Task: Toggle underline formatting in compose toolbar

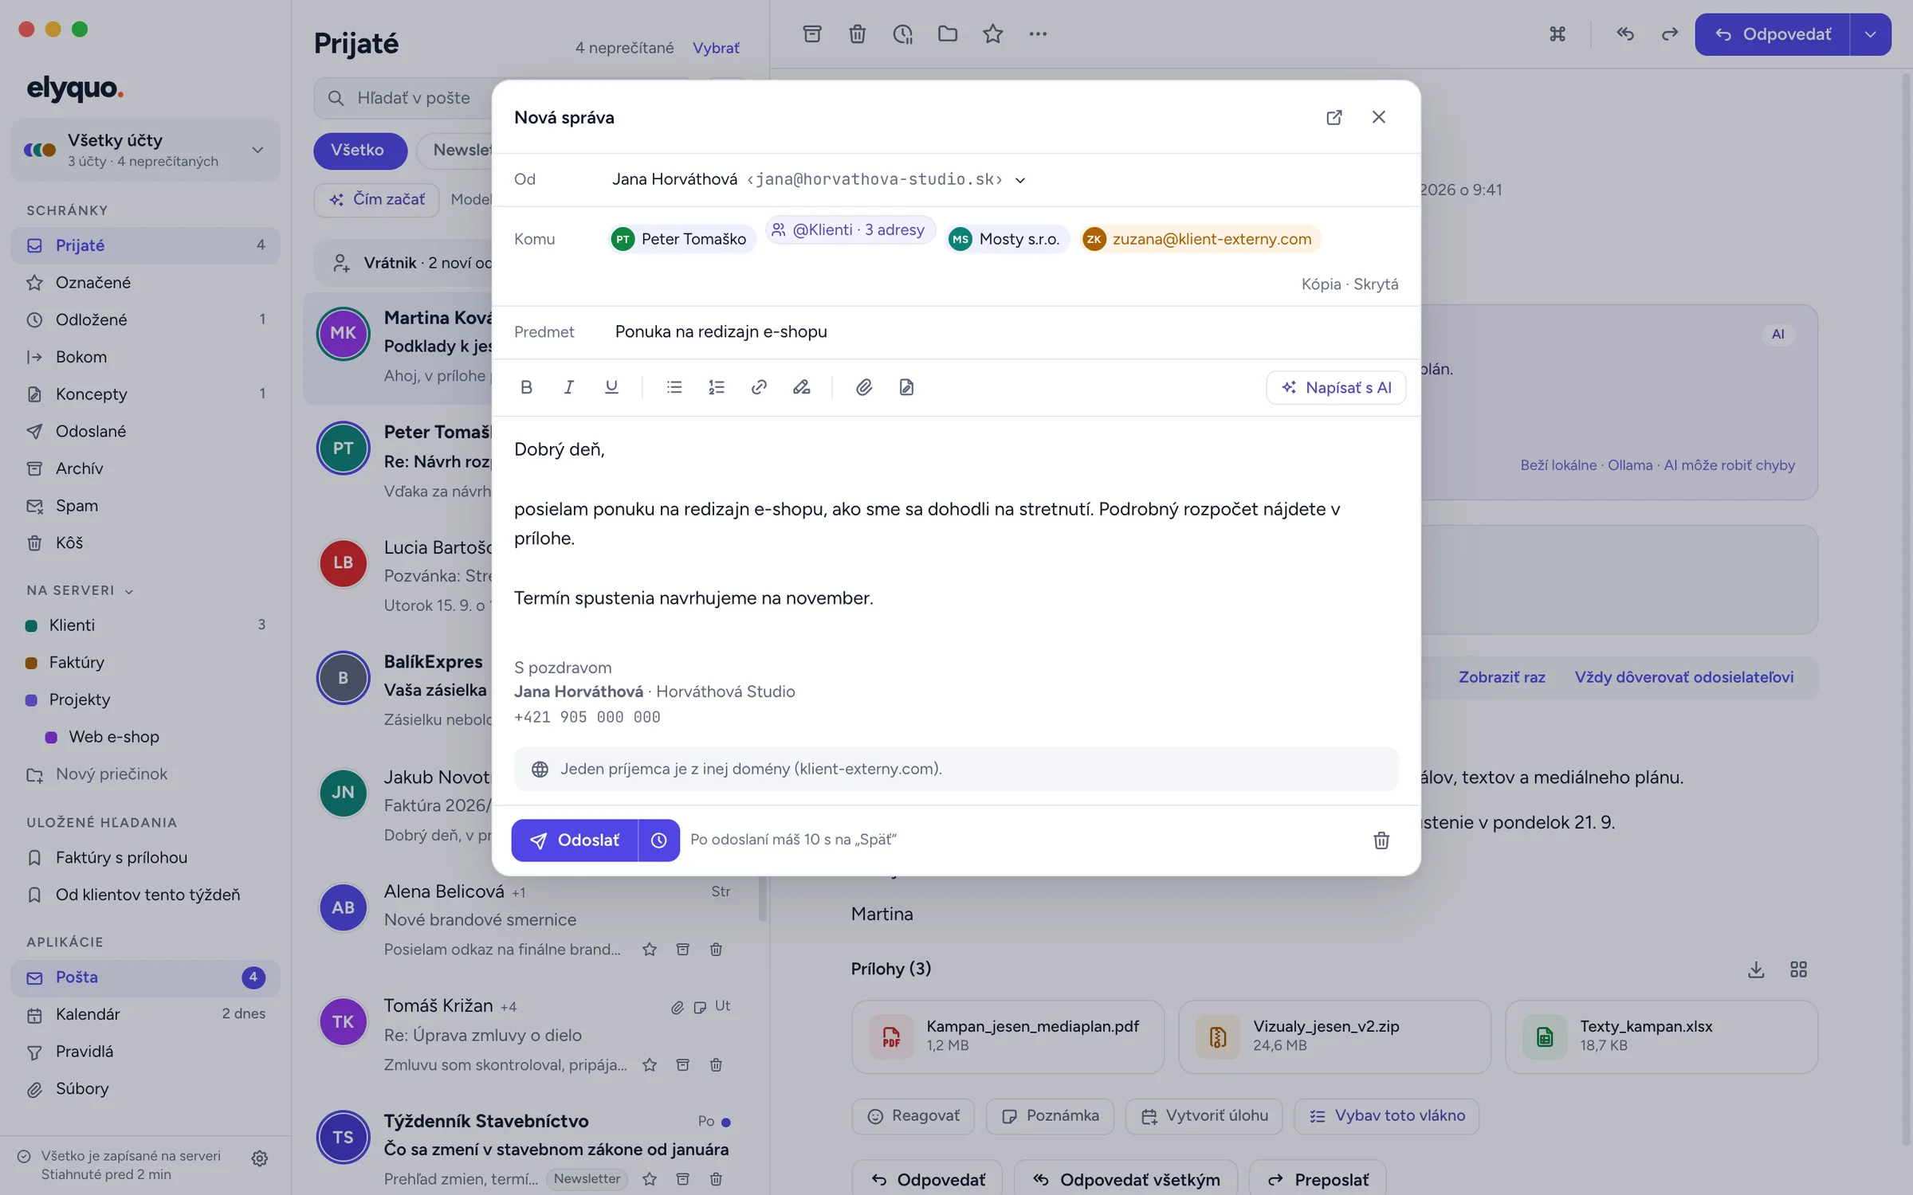Action: (611, 387)
